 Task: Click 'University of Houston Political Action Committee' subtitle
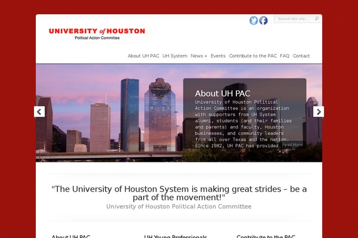[179, 206]
